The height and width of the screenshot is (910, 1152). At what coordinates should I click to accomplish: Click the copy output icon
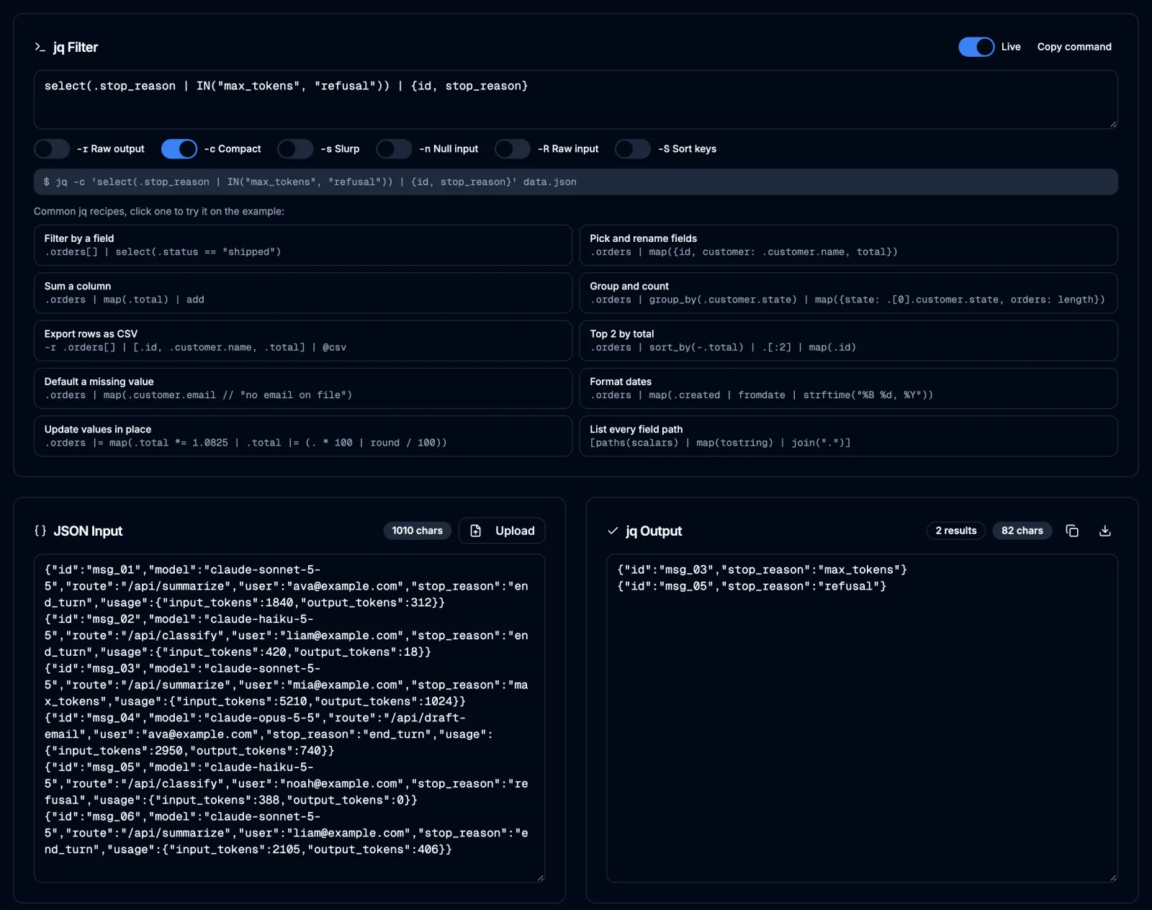pos(1072,531)
